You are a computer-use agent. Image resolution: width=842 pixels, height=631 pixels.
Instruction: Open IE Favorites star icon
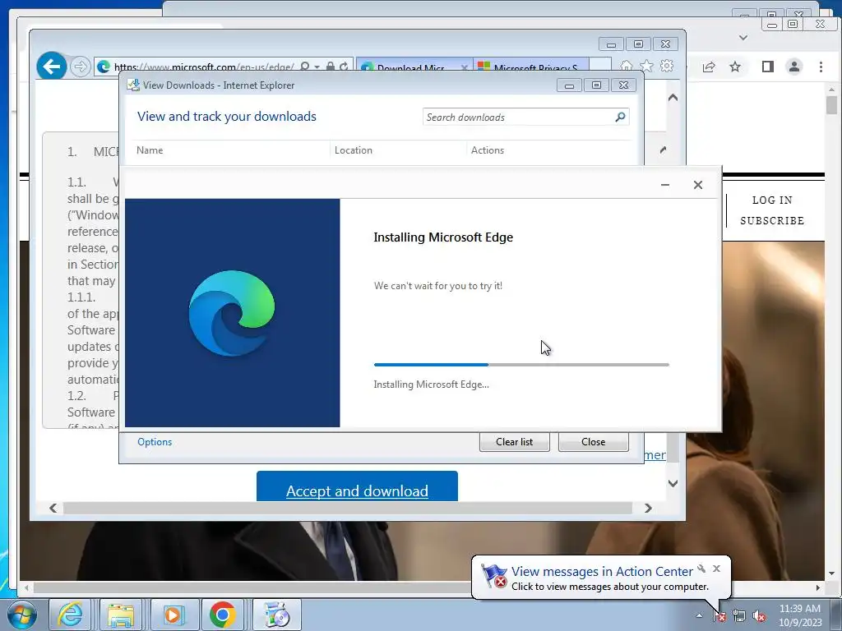point(646,66)
